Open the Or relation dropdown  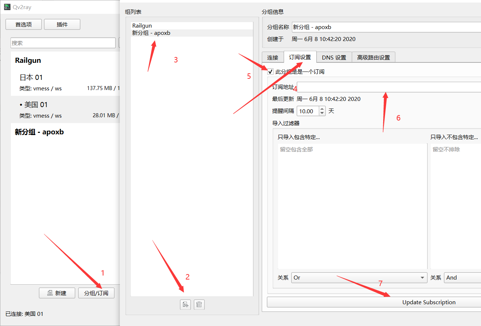pos(359,278)
